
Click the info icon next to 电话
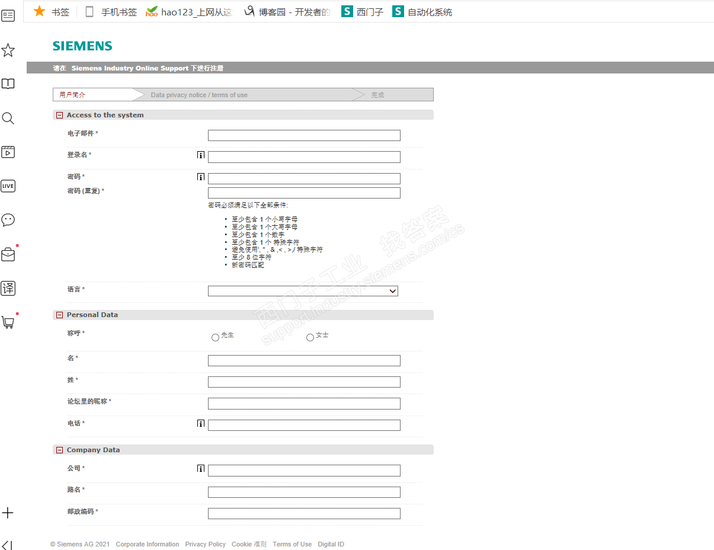pyautogui.click(x=201, y=424)
